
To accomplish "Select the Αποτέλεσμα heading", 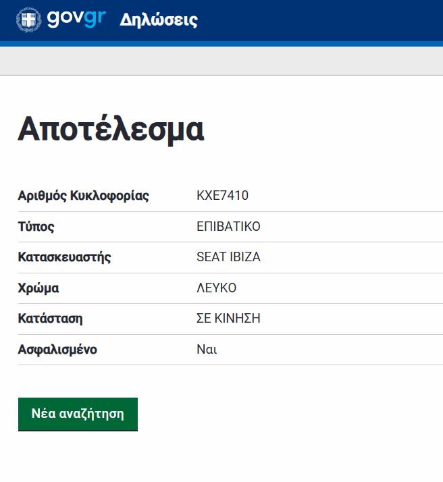I will (111, 129).
